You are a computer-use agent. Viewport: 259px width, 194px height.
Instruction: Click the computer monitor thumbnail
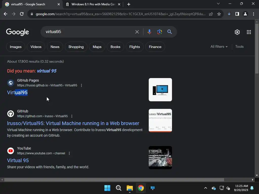(x=160, y=90)
